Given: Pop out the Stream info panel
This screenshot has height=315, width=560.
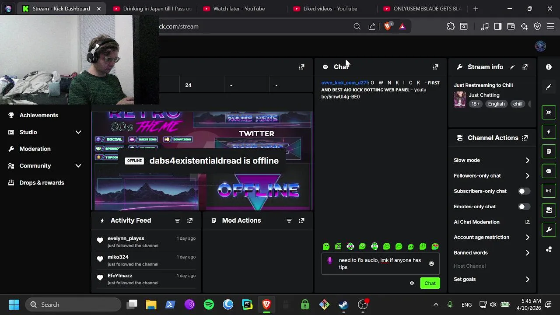Looking at the screenshot, I should click(x=525, y=67).
